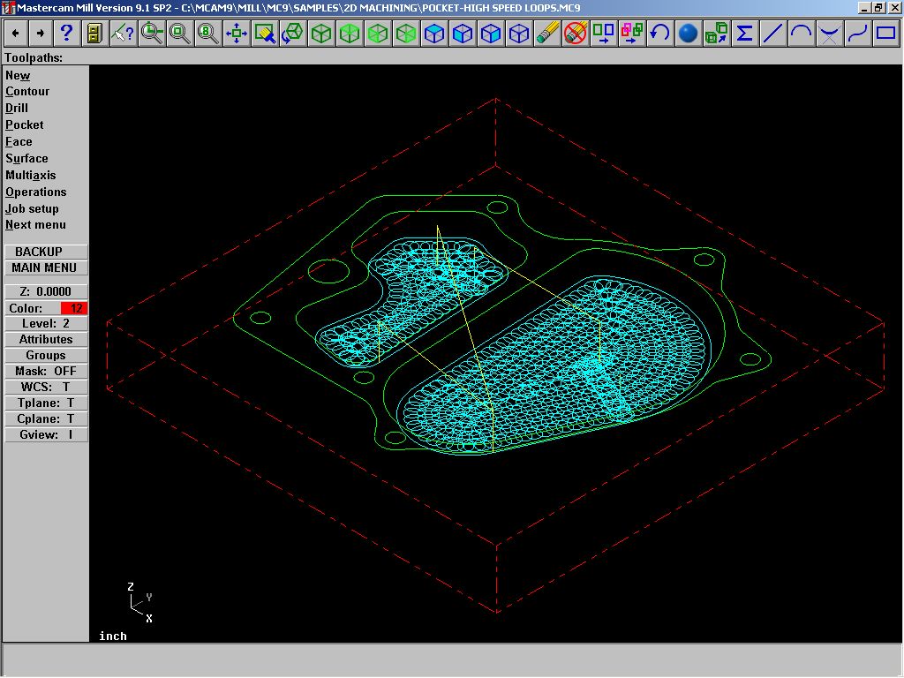The height and width of the screenshot is (678, 904).
Task: Click the Unzoom by 0.8 magnifier icon
Action: (x=207, y=34)
